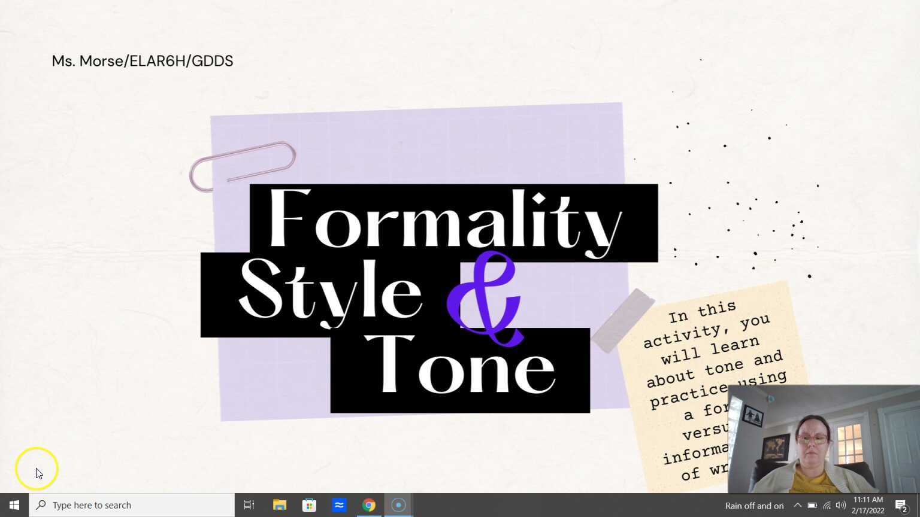Expand the 'Rain off and on' weather forecast
Viewport: 920px width, 517px height.
754,505
